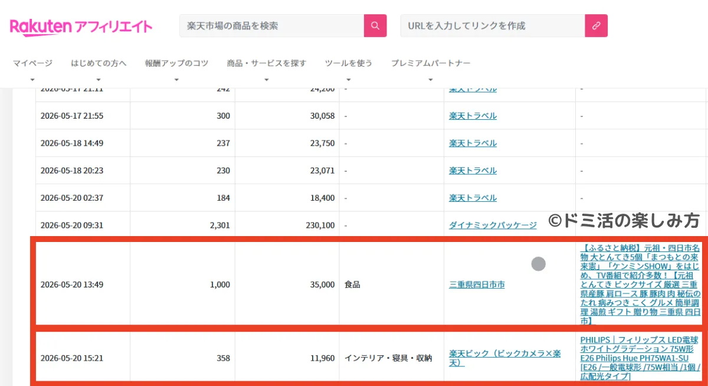Select the 184 reward cell
708x386 pixels.
[x=182, y=198]
